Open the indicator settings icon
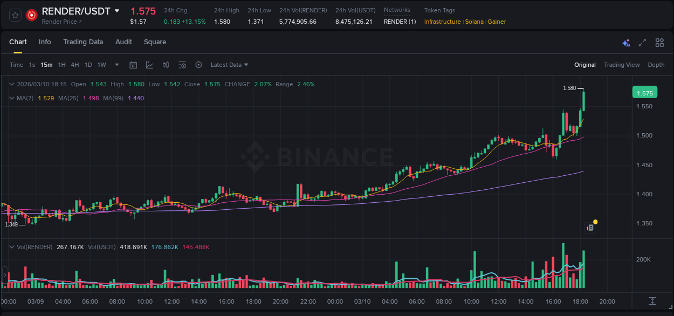Viewport: 674px width, 316px height. pyautogui.click(x=182, y=65)
